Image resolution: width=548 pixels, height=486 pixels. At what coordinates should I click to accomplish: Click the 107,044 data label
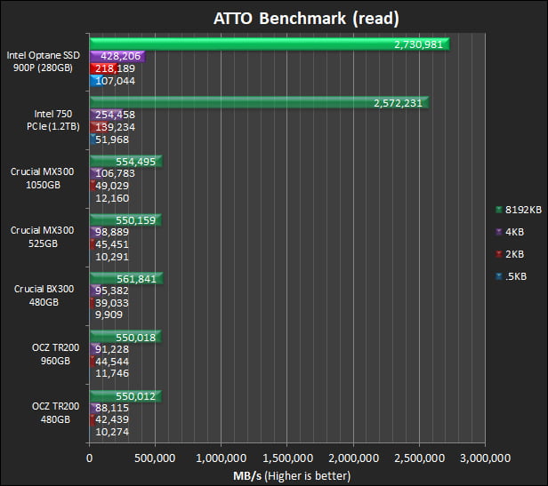[x=115, y=81]
